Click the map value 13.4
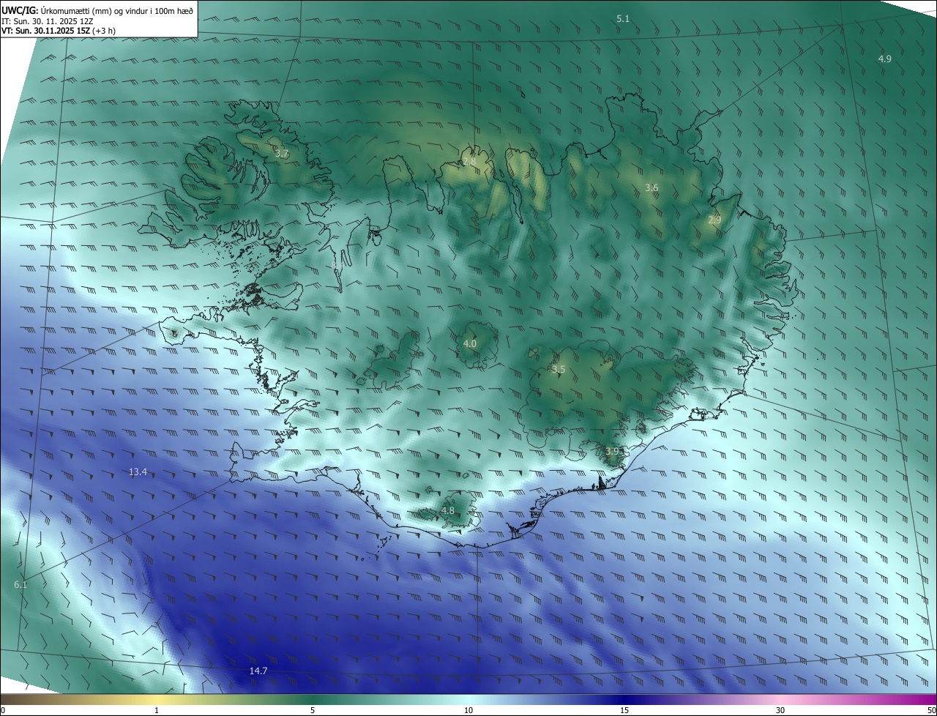937x716 pixels. (x=138, y=472)
